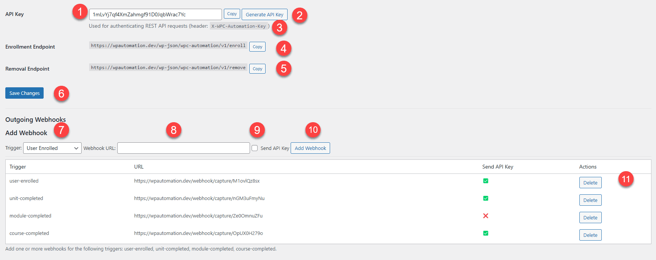Image resolution: width=656 pixels, height=260 pixels.
Task: Click green check icon in unit-completed row
Action: (486, 199)
